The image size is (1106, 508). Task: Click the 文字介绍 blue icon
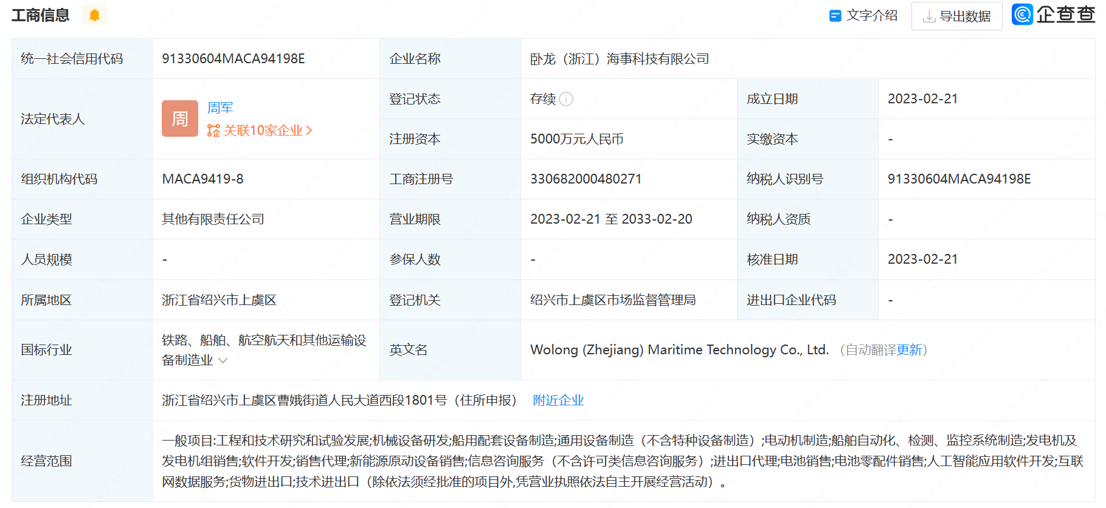835,16
